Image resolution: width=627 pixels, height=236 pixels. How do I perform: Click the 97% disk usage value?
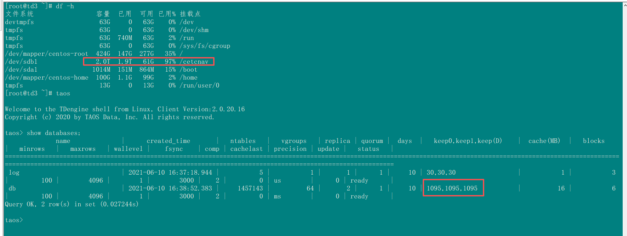(170, 62)
